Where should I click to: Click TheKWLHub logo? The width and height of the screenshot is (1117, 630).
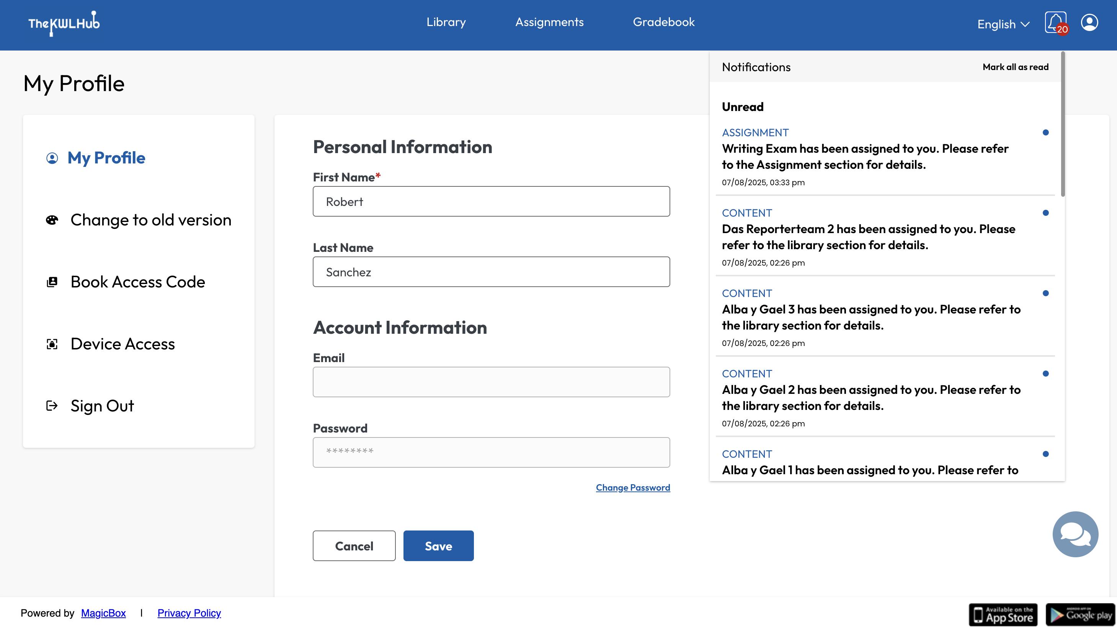[64, 23]
